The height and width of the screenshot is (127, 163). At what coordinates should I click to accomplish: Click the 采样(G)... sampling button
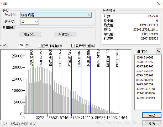coord(65,35)
